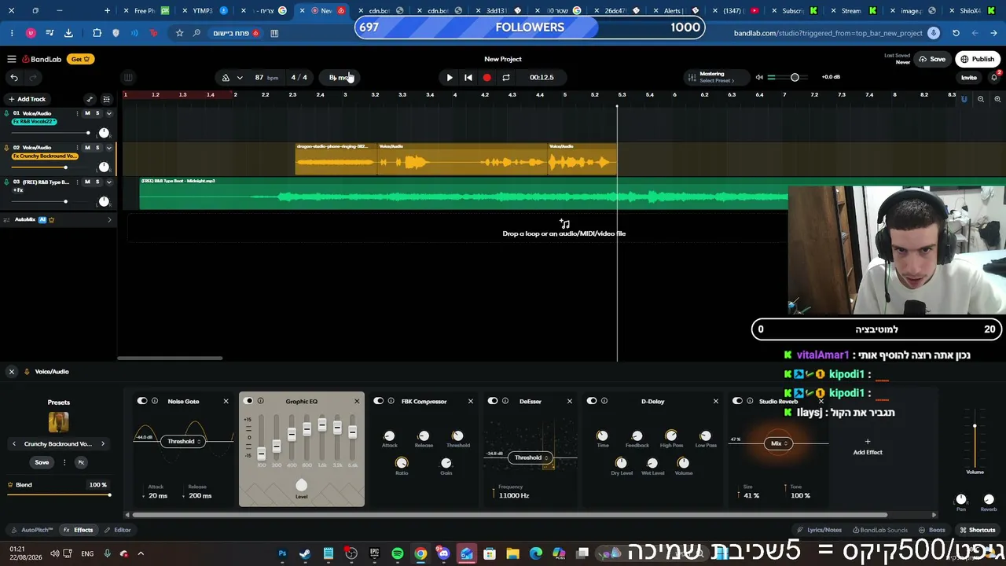The image size is (1006, 566).
Task: Solo track 01 Voice/Audio
Action: pyautogui.click(x=97, y=113)
